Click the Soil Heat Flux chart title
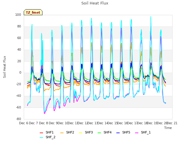190x143 pixels. point(95,3)
